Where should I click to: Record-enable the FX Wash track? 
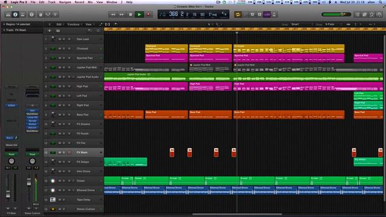69,153
